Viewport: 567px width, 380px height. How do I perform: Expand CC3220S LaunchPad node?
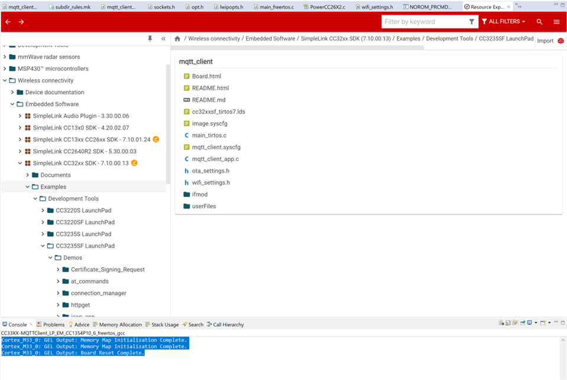(43, 210)
